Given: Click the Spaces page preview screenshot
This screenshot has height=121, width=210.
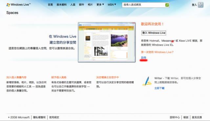Looking at the screenshot, I should 107,42.
